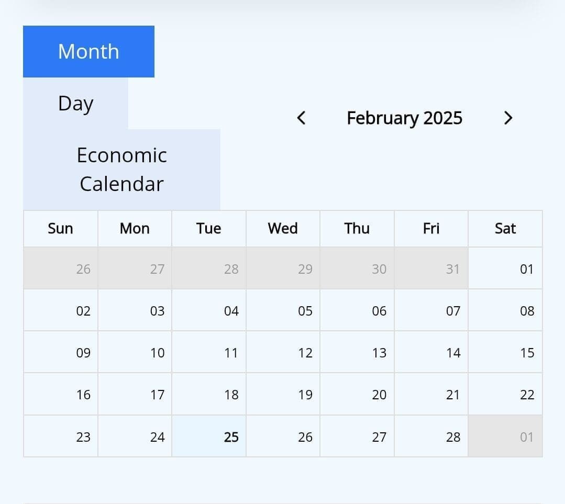Open the Economic Calendar tab
This screenshot has width=565, height=504.
pyautogui.click(x=121, y=169)
